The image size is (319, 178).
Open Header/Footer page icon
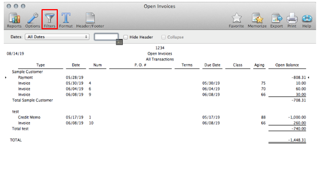(90, 20)
